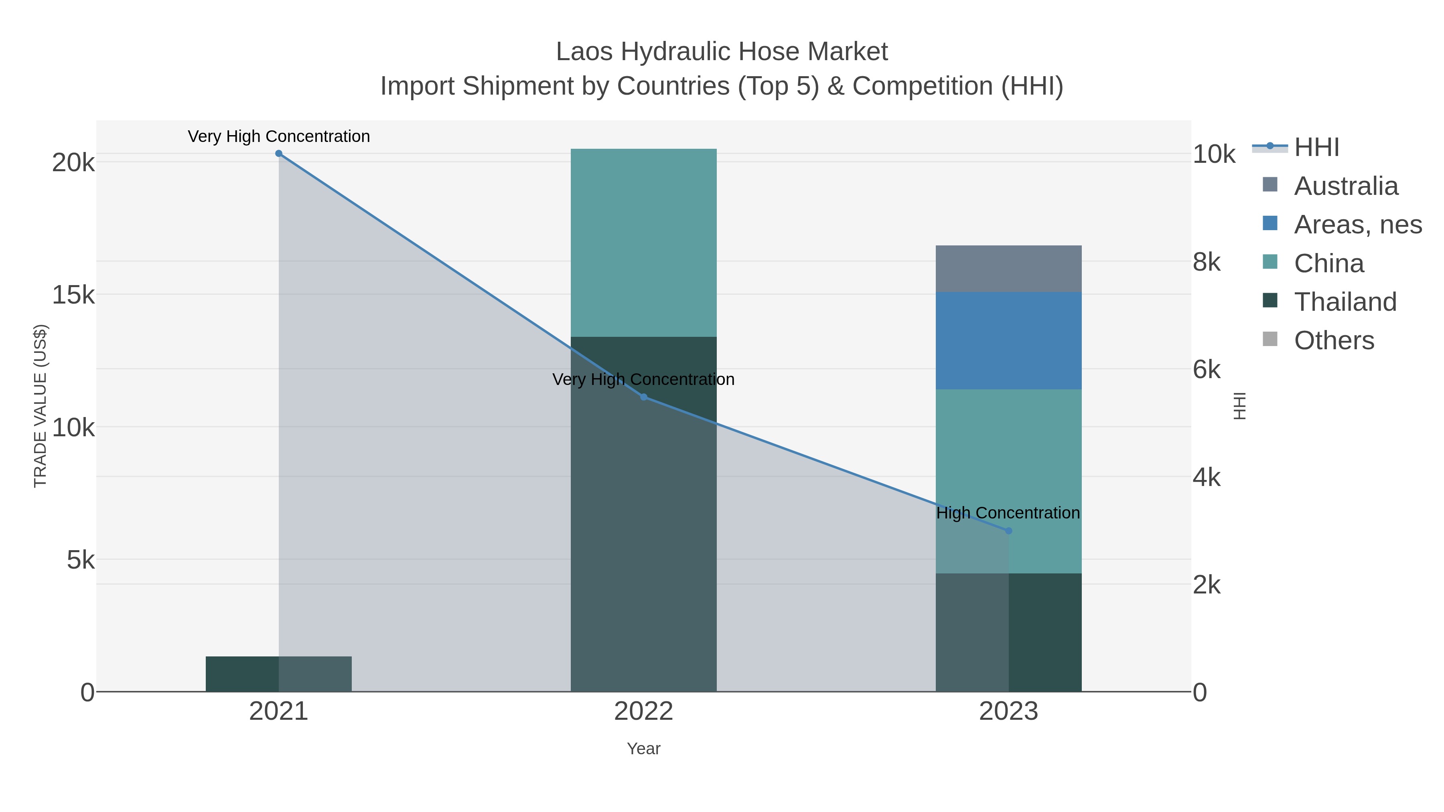Viewport: 1444px width, 812px height.
Task: Click the 2023 HHI data point
Action: [1008, 531]
